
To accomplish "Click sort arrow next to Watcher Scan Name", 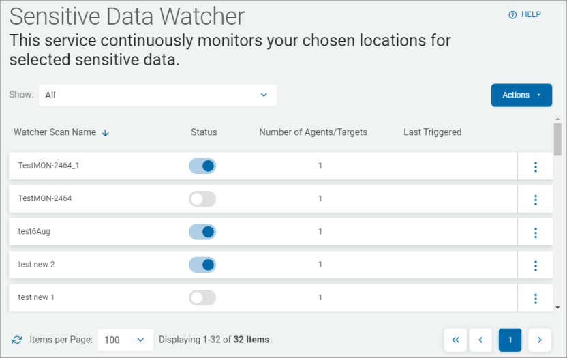I will [105, 133].
